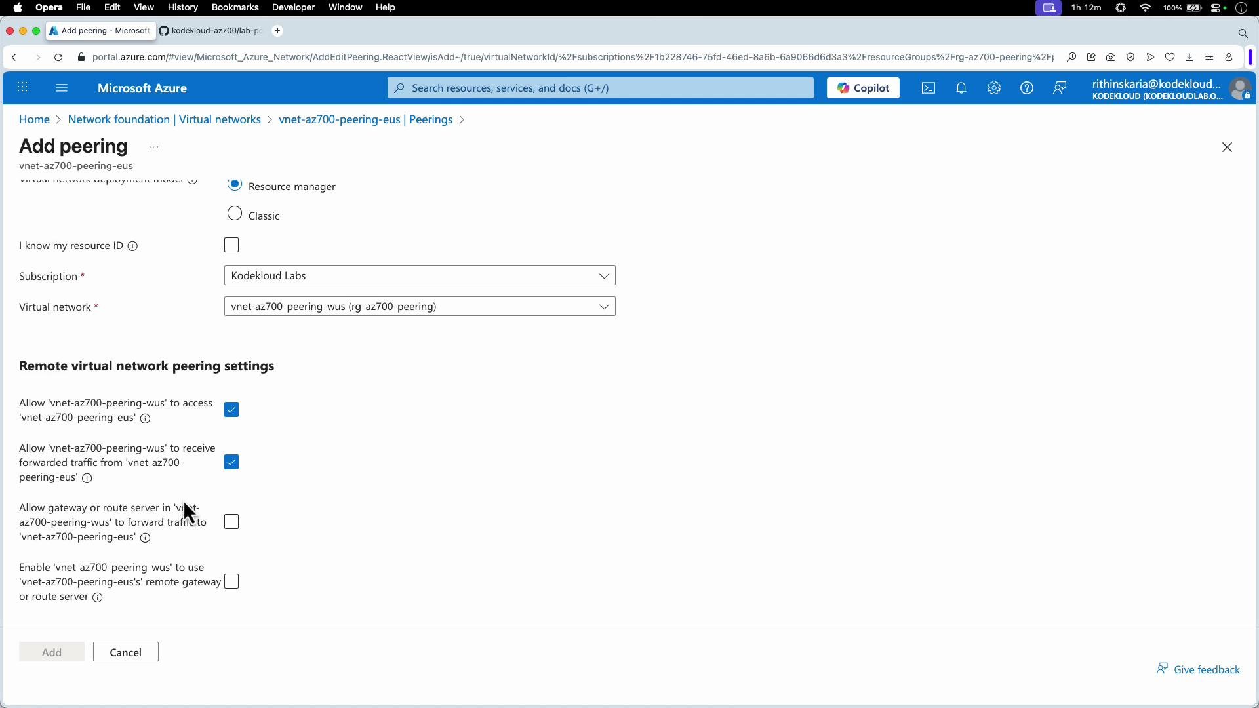Click the Microsoft Azure logo text
The image size is (1259, 708).
(142, 88)
